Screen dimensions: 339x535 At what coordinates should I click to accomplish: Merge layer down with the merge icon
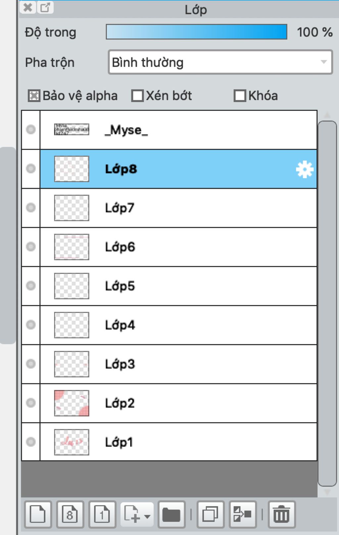tap(243, 514)
